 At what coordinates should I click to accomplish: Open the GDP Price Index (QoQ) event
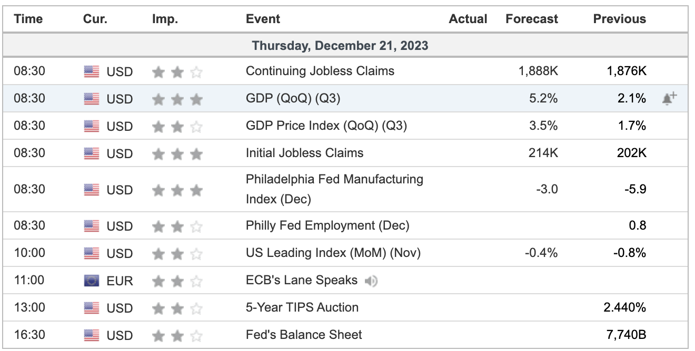[x=326, y=126]
